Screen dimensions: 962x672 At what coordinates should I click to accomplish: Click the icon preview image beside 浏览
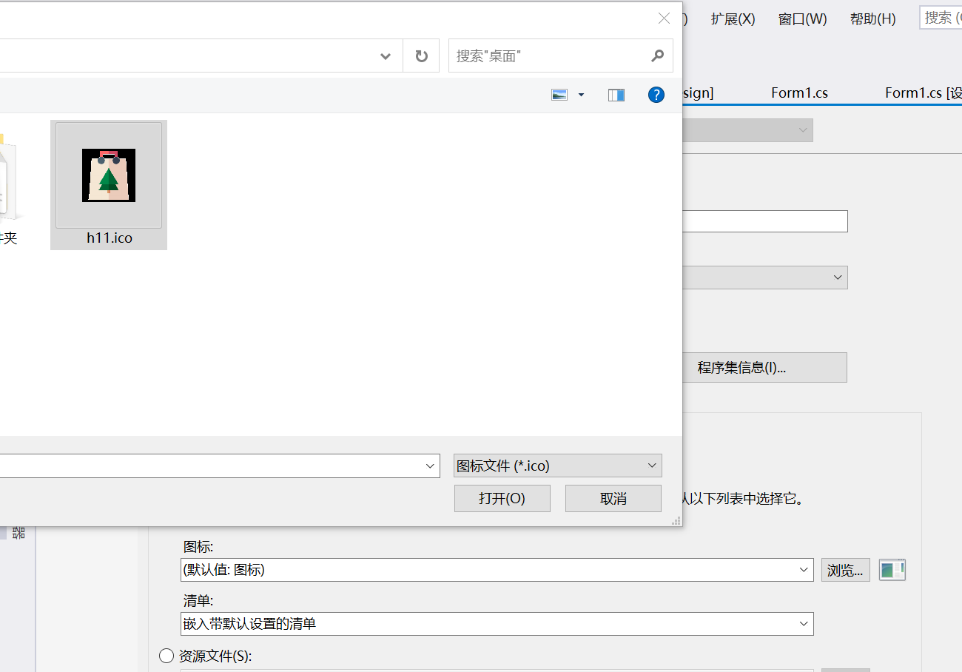pyautogui.click(x=892, y=570)
